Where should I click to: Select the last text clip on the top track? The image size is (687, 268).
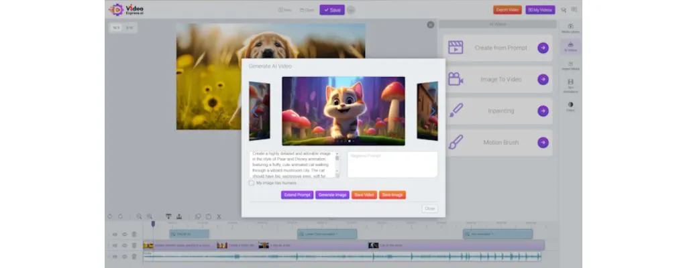pyautogui.click(x=498, y=234)
